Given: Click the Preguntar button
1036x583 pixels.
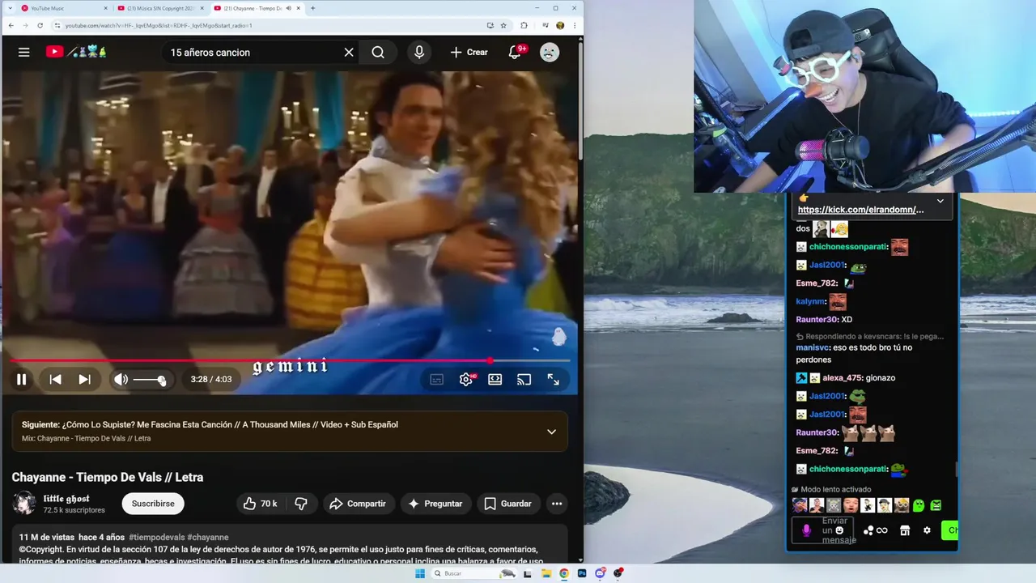Looking at the screenshot, I should [435, 504].
